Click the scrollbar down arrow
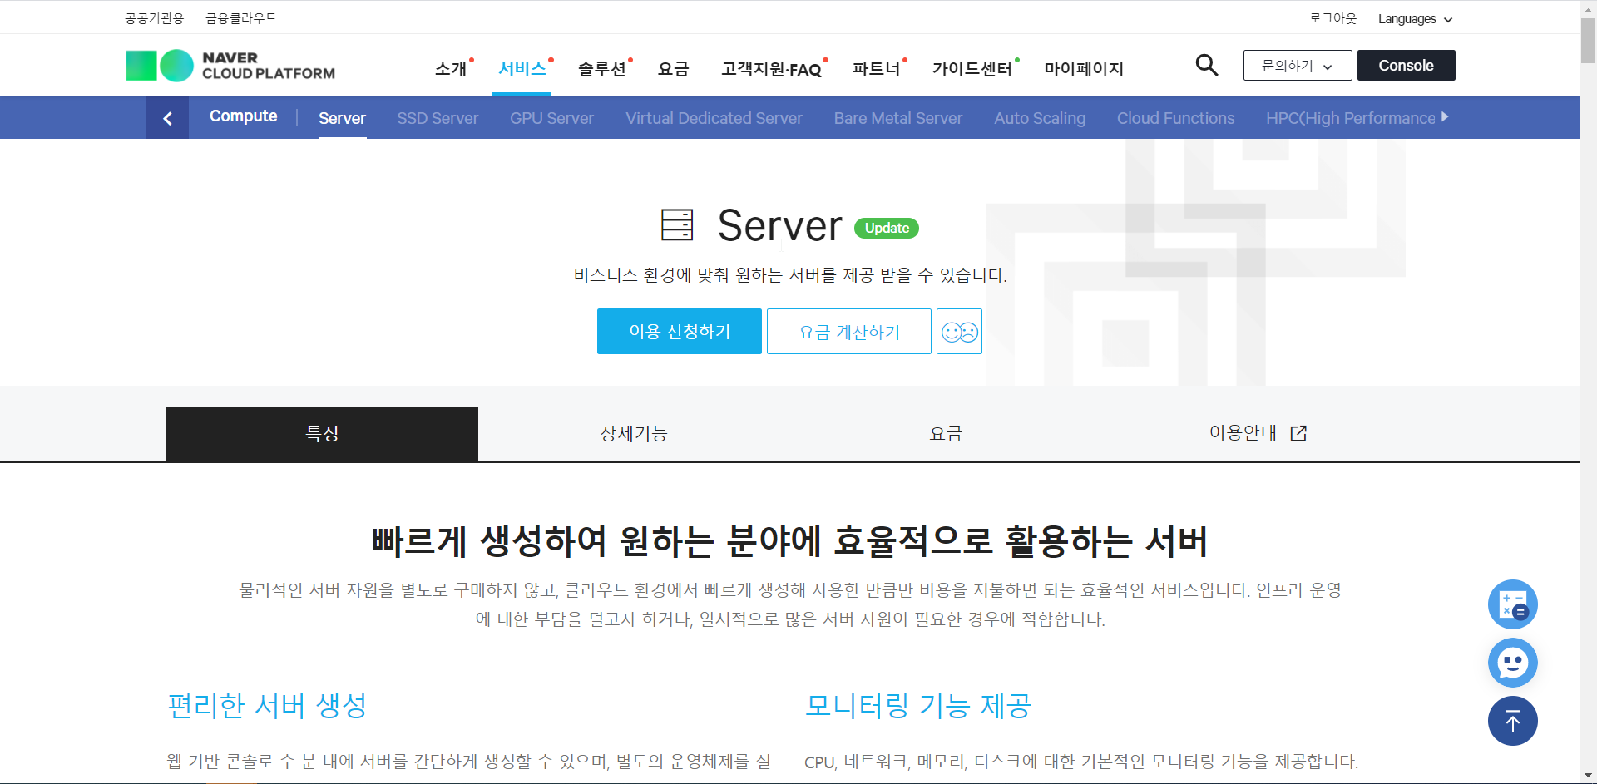 pos(1588,776)
